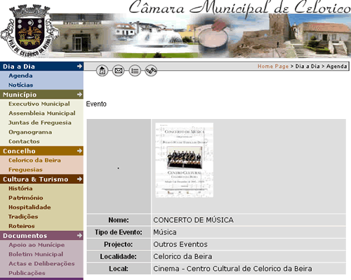Click the Documentos section header

(41, 235)
